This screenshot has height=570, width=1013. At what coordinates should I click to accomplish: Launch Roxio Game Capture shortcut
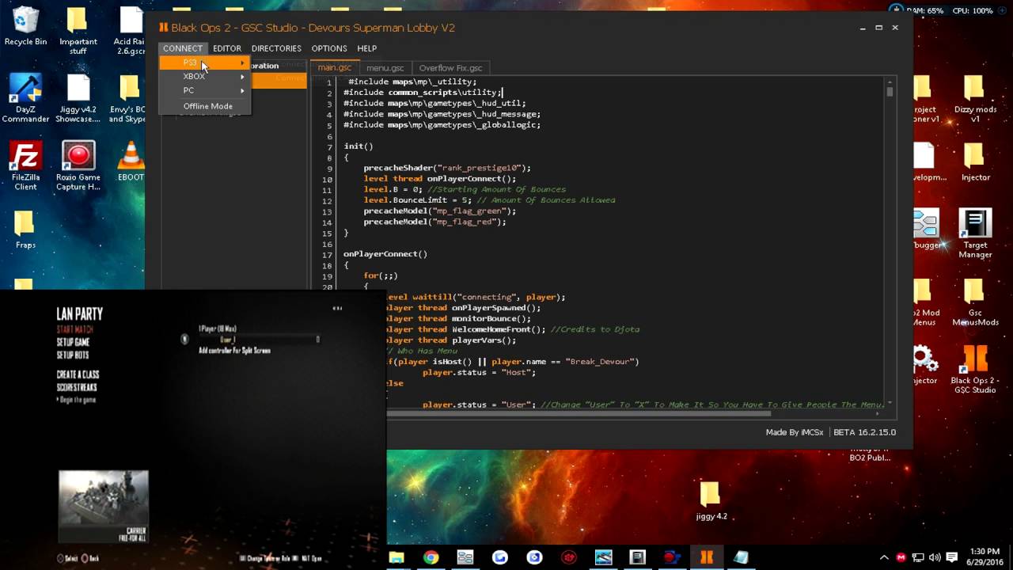(78, 166)
